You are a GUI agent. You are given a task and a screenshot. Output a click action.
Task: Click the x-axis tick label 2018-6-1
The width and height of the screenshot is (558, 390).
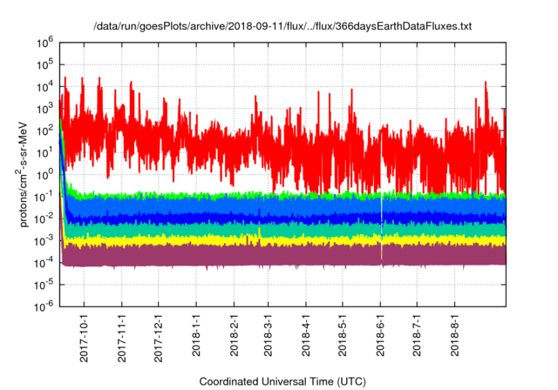pos(380,334)
